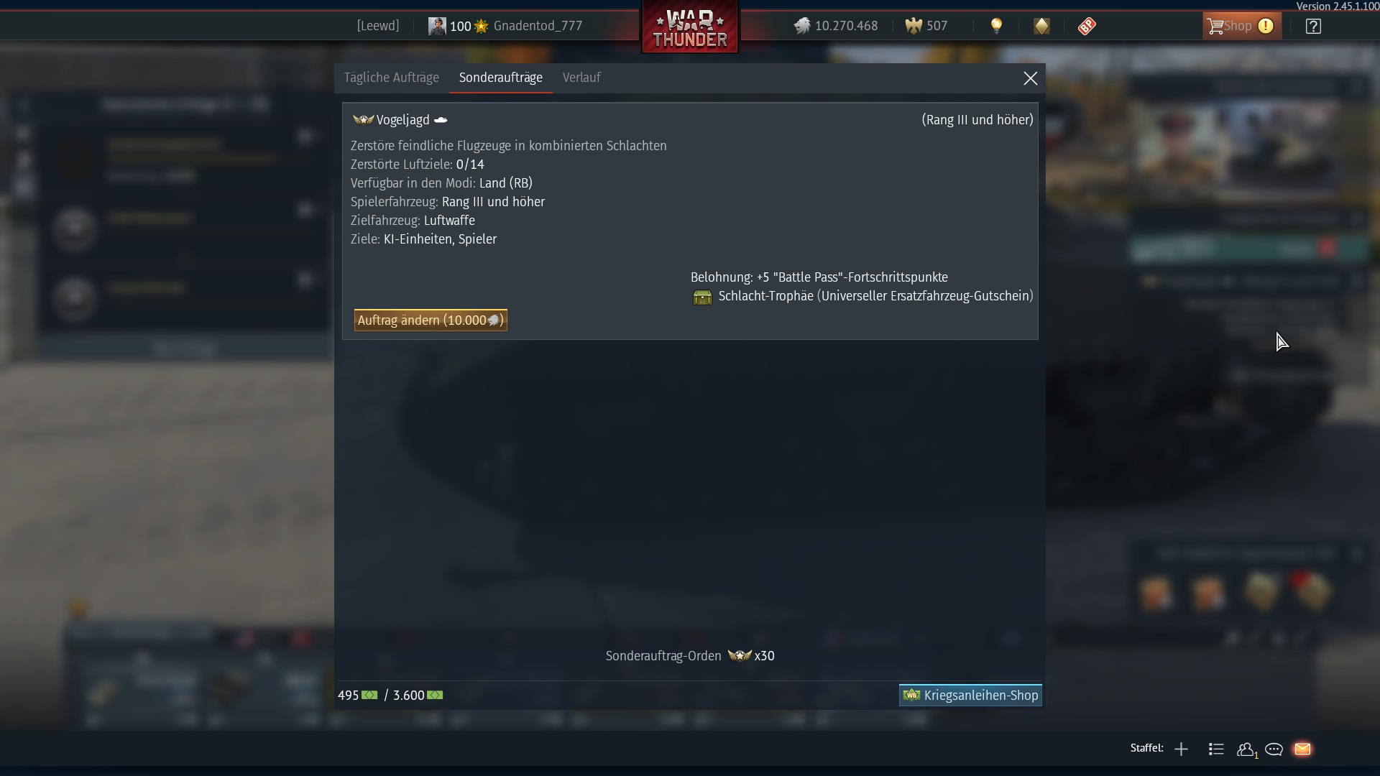The image size is (1380, 776).
Task: Open the squadron list icon
Action: [1216, 749]
